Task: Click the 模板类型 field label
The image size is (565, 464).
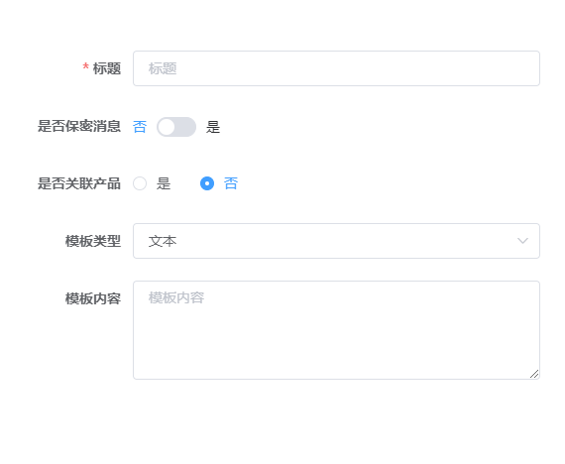Action: [x=93, y=241]
